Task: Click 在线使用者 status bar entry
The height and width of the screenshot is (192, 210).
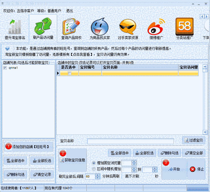Action: click(19, 188)
